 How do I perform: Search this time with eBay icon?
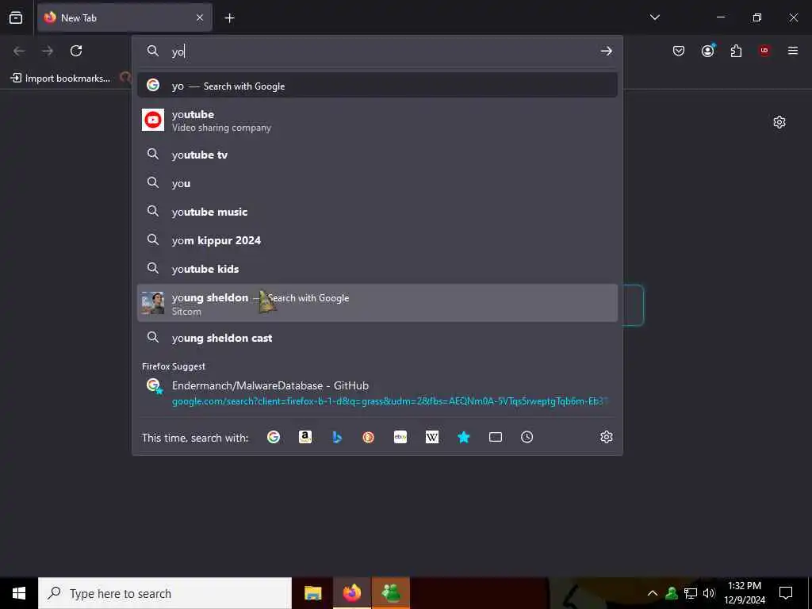pyautogui.click(x=400, y=437)
